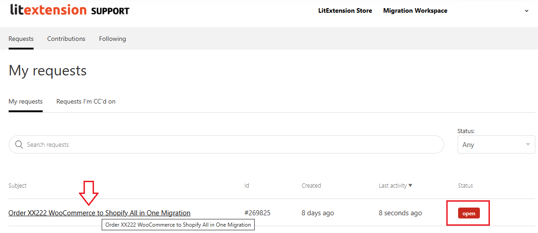Click the Created column header
This screenshot has height=233, width=538.
(x=311, y=185)
